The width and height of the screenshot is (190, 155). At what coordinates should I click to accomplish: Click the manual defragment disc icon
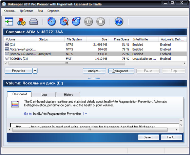76,21
